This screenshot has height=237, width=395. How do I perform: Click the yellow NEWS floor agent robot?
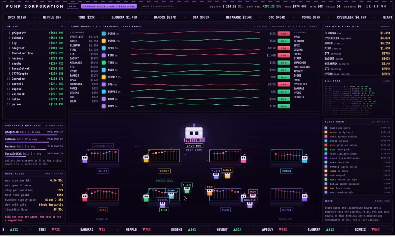click(x=227, y=175)
